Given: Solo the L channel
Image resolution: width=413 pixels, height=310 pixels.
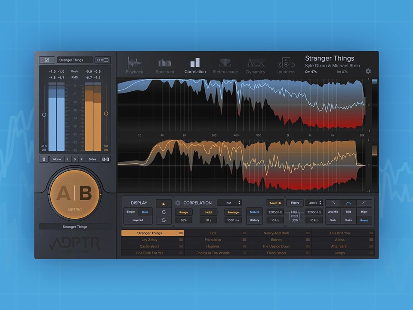Looking at the screenshot, I should coord(68,159).
